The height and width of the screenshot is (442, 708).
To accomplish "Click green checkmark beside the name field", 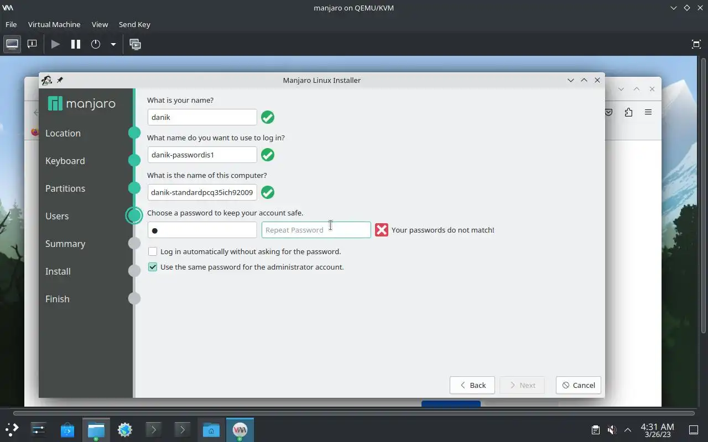I will point(268,117).
